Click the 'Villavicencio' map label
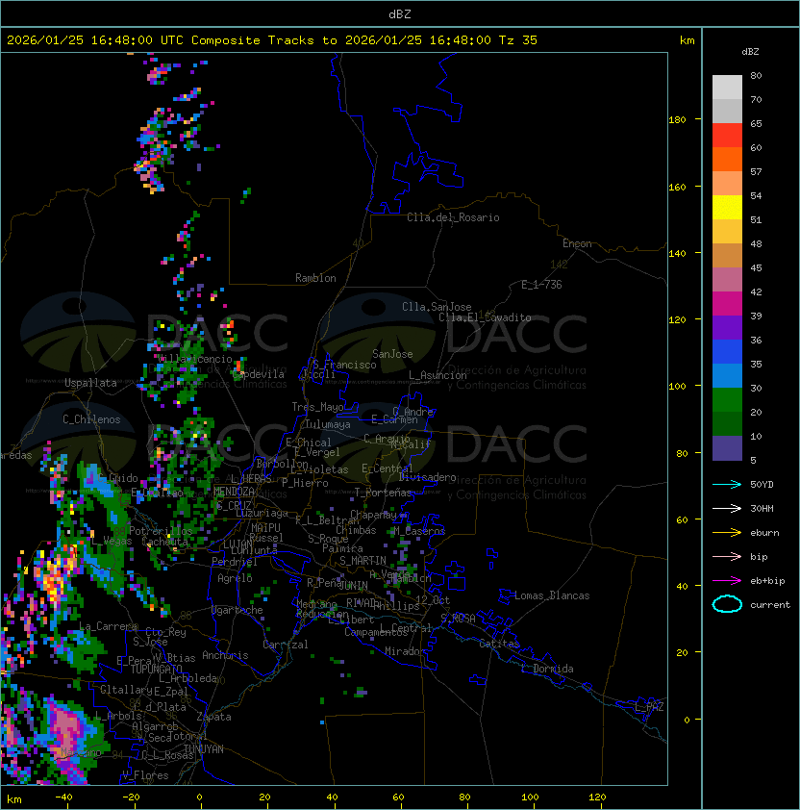Viewport: 800px width, 810px height. coord(194,359)
